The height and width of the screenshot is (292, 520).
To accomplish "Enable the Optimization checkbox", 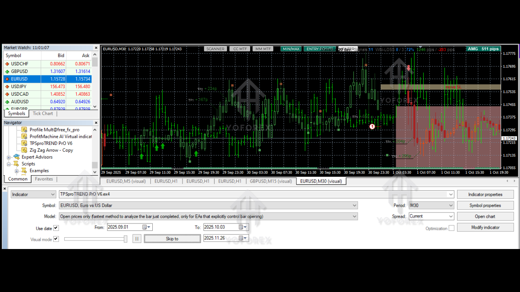I will tap(451, 228).
